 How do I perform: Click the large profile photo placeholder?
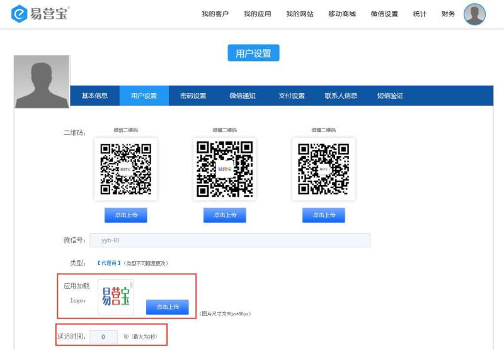[x=42, y=82]
